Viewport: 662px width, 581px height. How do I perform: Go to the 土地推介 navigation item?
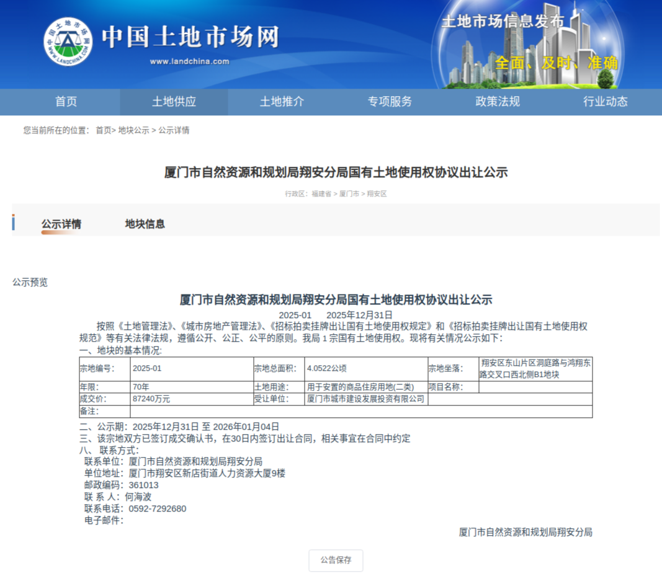tap(282, 102)
